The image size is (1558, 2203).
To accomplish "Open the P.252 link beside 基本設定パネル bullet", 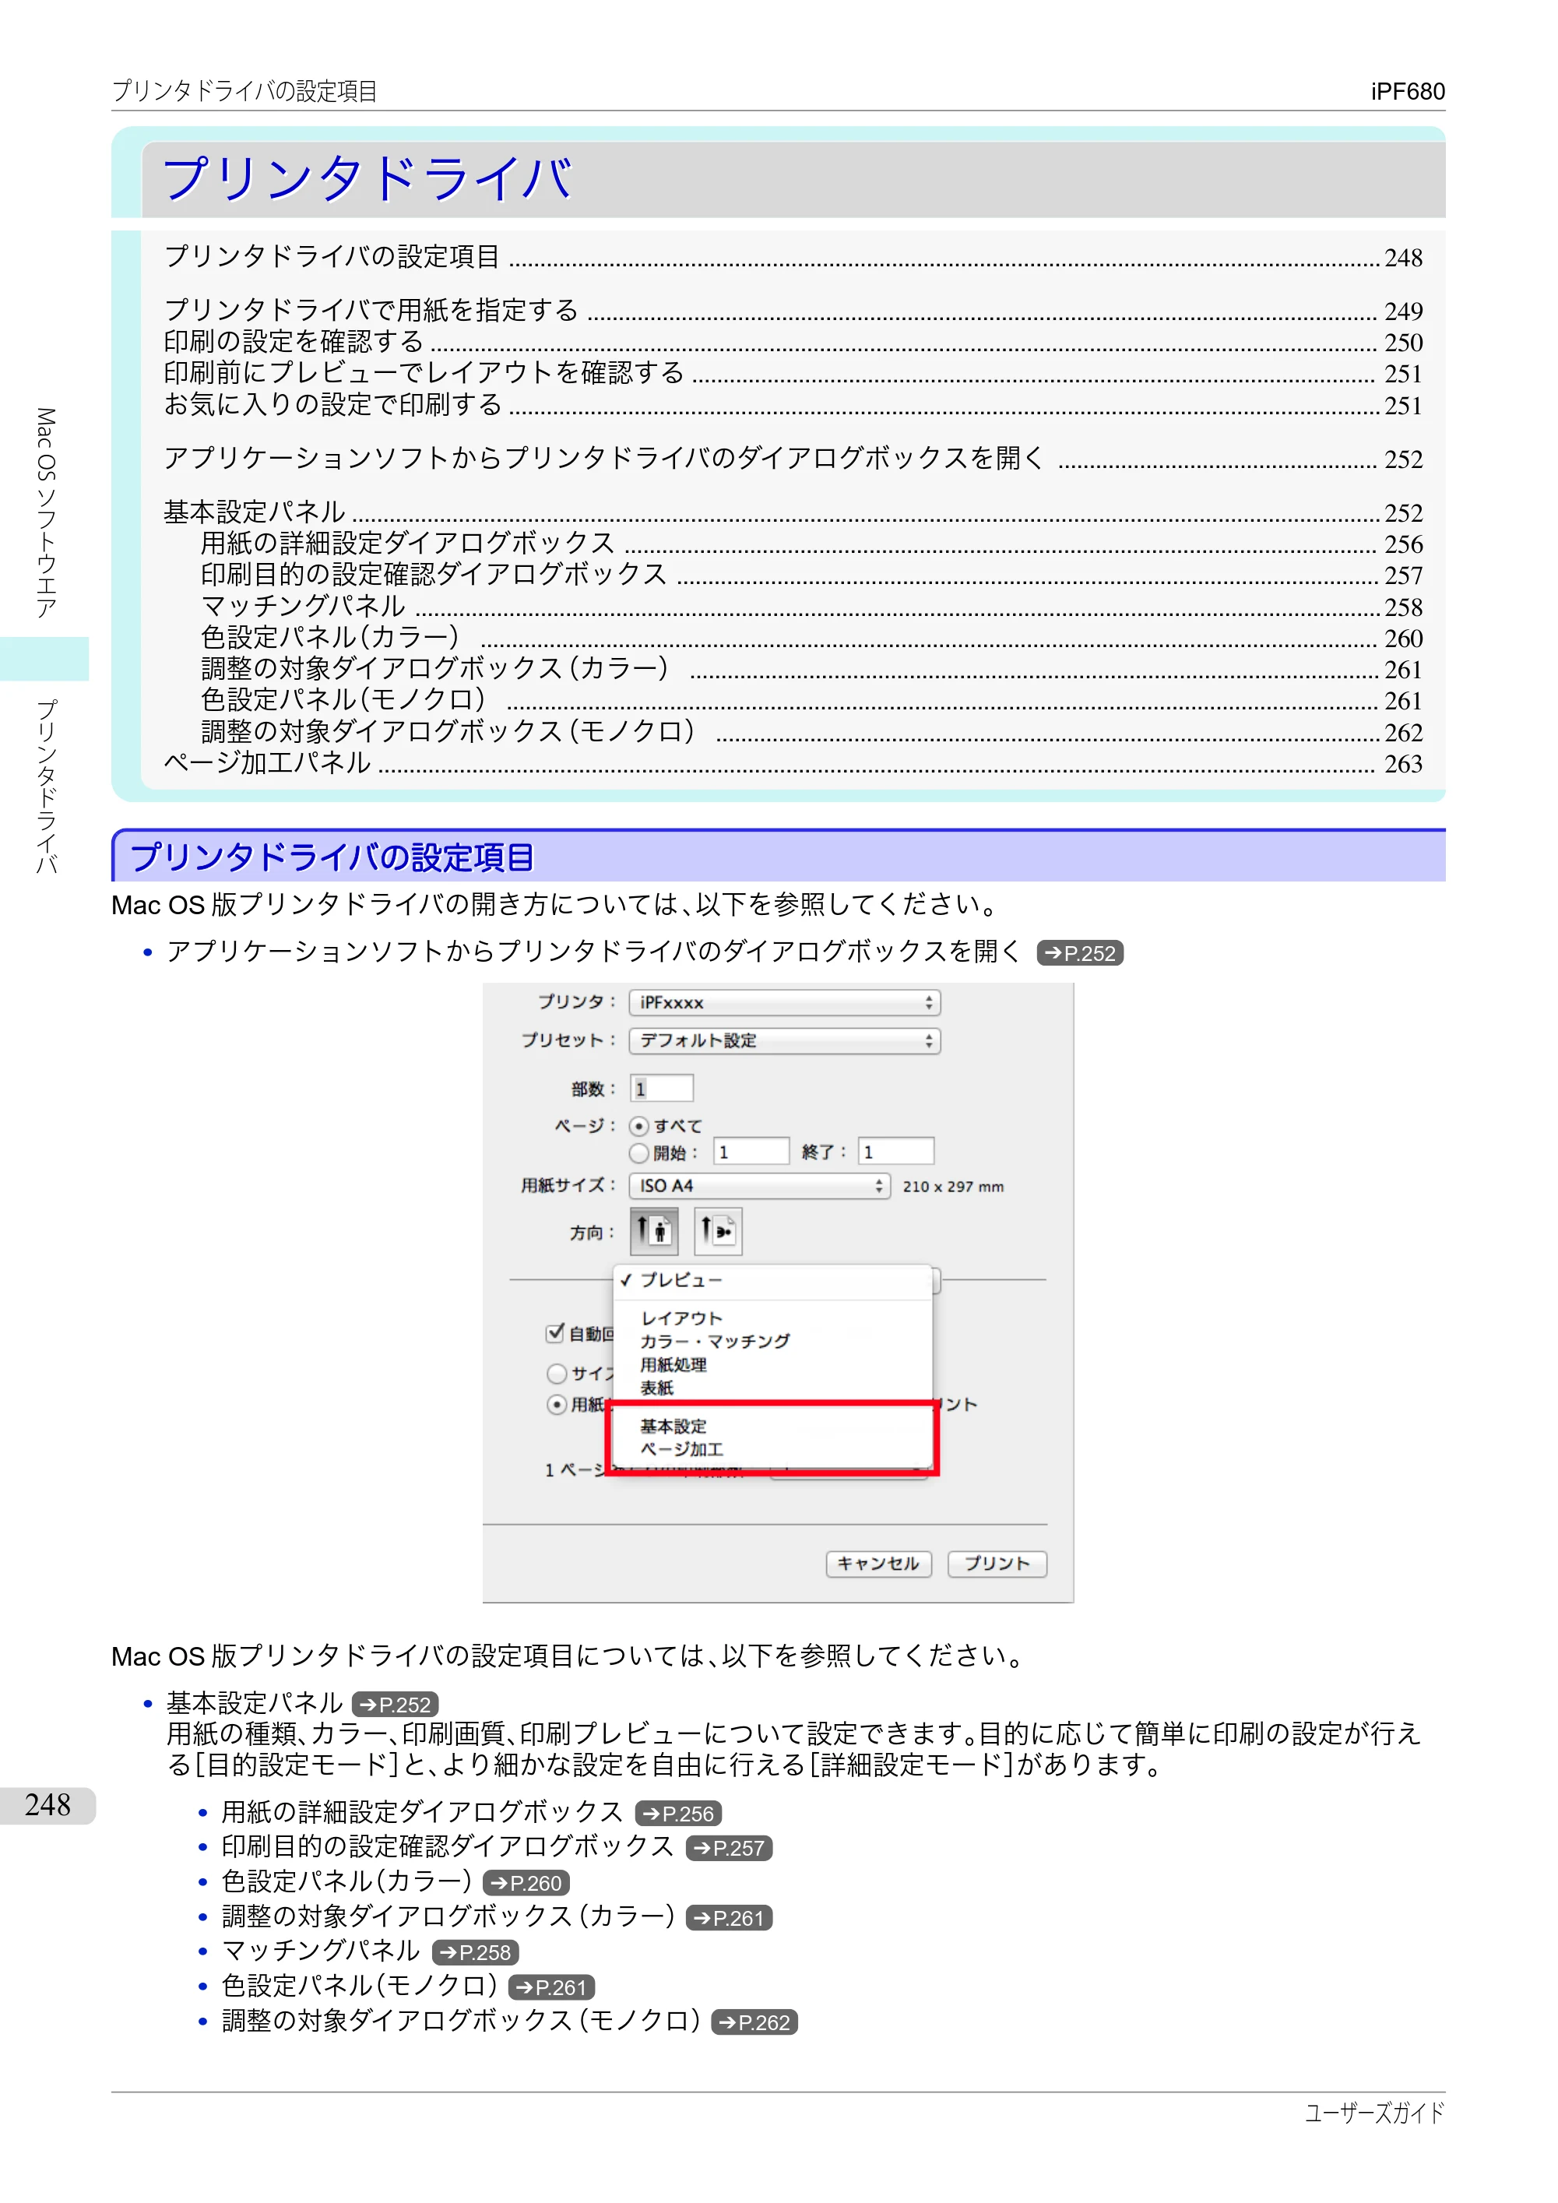I will pos(396,1705).
